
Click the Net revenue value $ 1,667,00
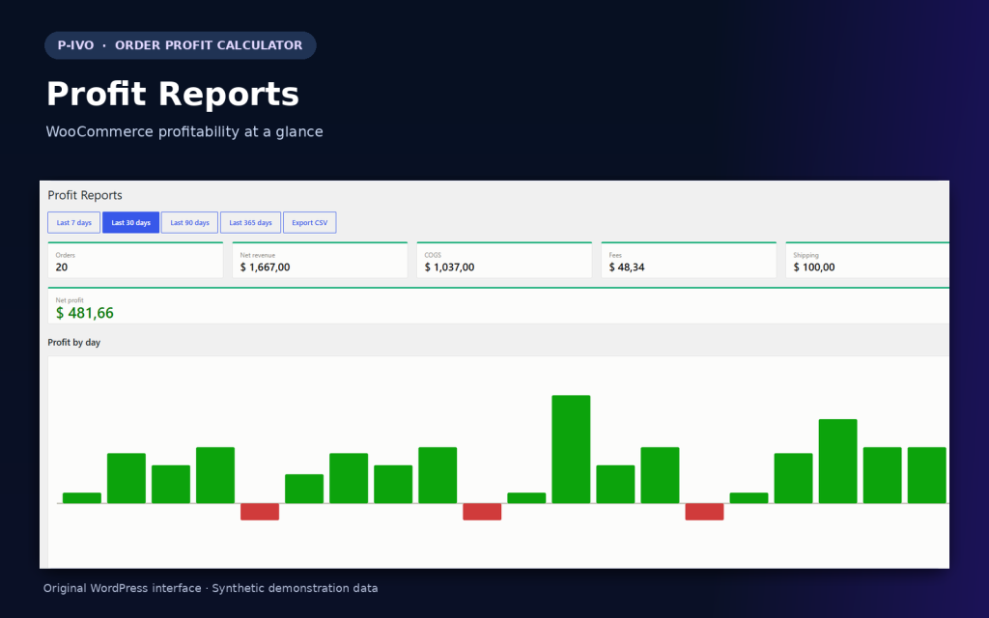click(265, 267)
